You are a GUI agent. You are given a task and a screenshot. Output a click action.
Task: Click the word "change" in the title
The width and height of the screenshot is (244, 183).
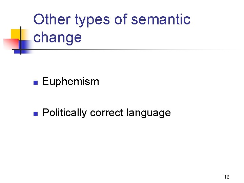58,37
